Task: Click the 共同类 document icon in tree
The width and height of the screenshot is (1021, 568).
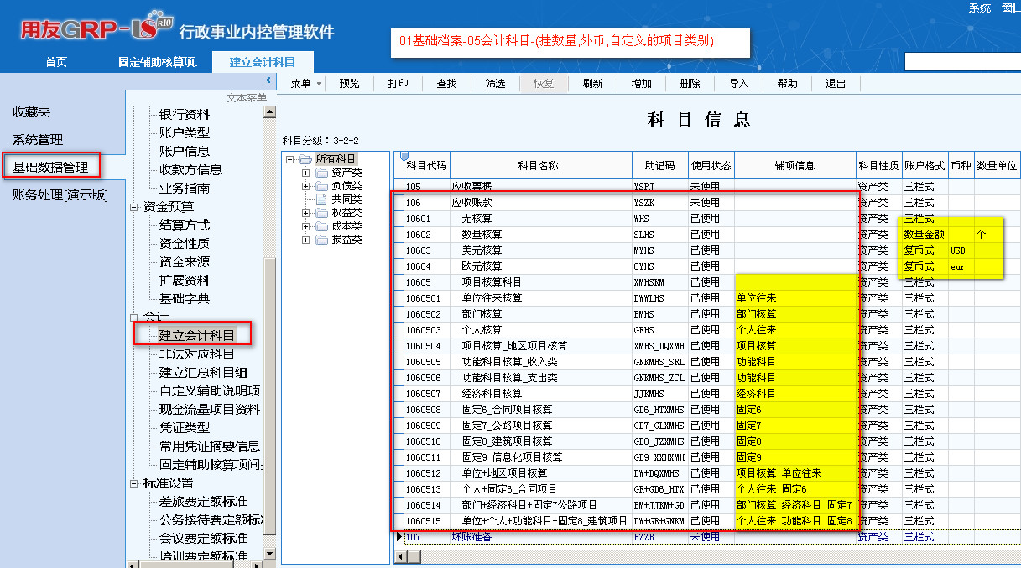Action: (x=322, y=199)
